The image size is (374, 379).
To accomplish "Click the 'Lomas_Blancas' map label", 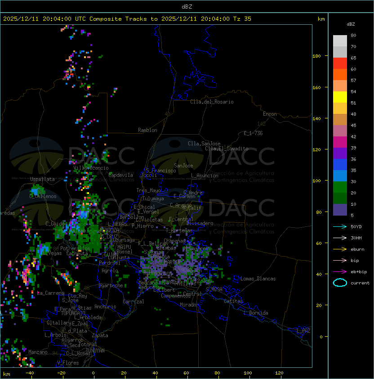I will pos(258,279).
